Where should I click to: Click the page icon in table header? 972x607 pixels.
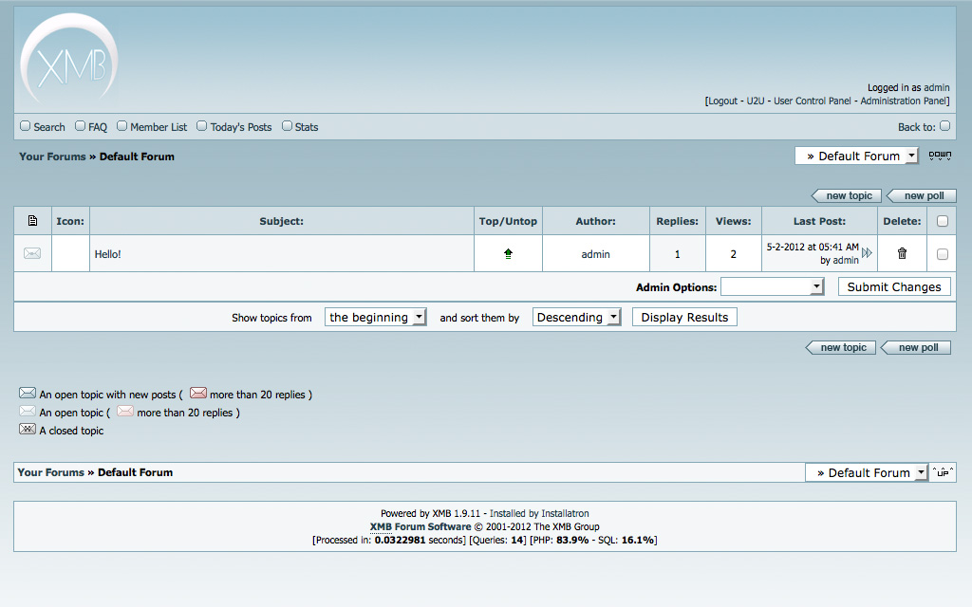(32, 221)
